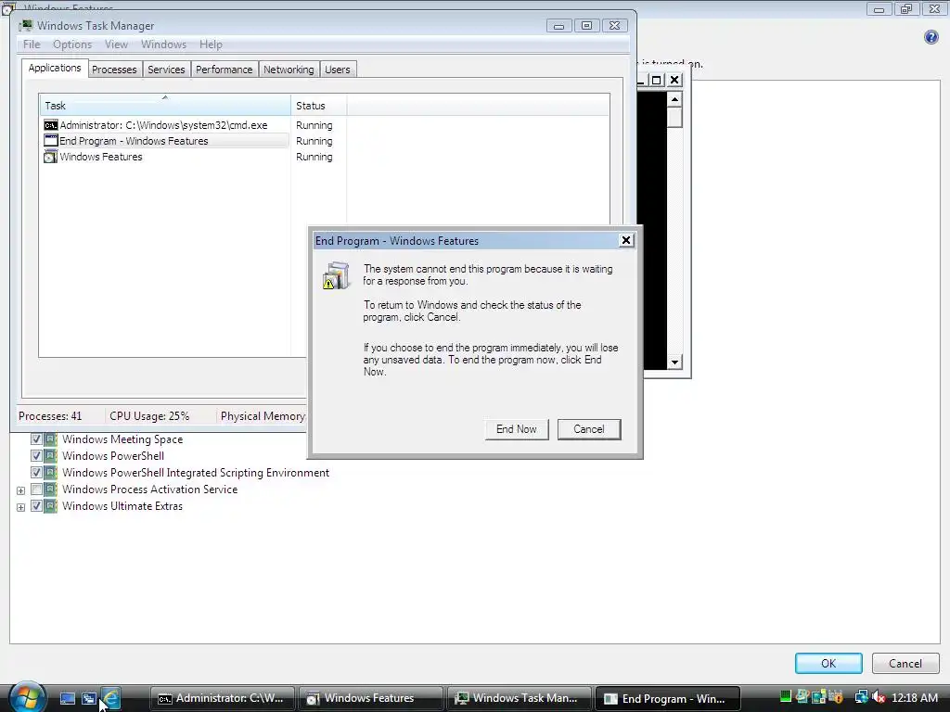950x712 pixels.
Task: Click Windows PowerShell feature icon
Action: click(51, 456)
